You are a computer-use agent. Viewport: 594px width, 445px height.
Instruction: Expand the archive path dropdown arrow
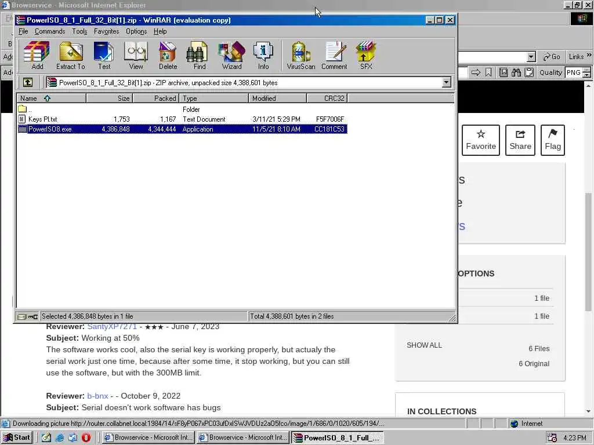[x=447, y=82]
